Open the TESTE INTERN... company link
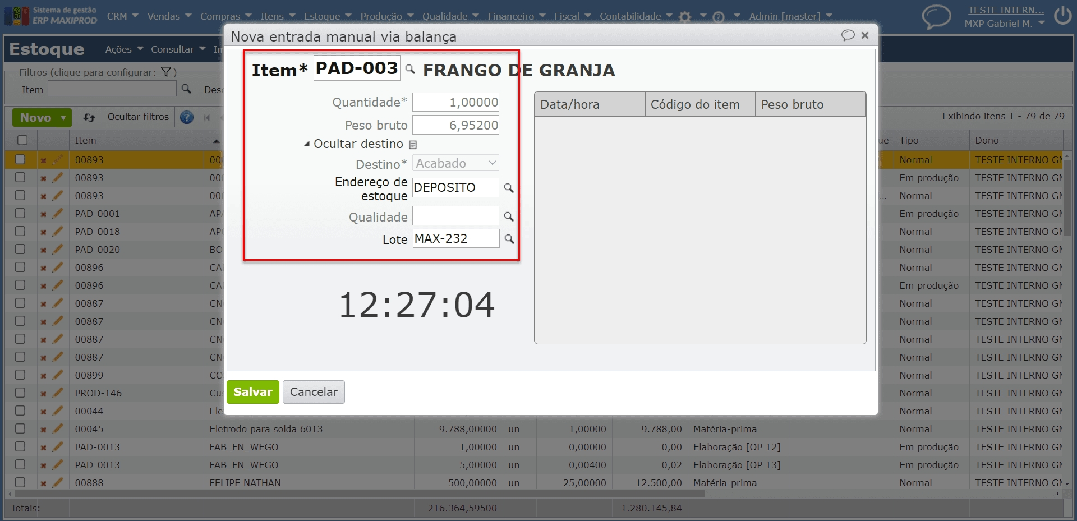This screenshot has height=521, width=1077. point(1006,10)
